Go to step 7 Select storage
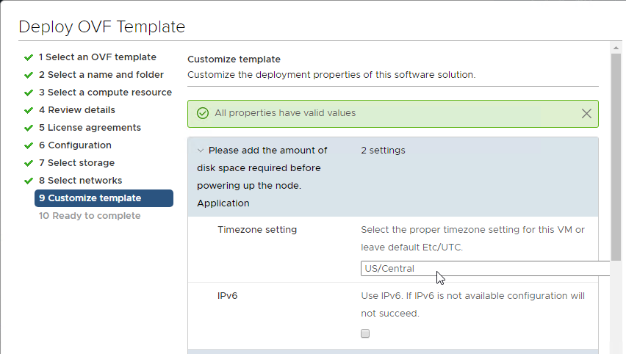Image resolution: width=626 pixels, height=354 pixels. [76, 163]
